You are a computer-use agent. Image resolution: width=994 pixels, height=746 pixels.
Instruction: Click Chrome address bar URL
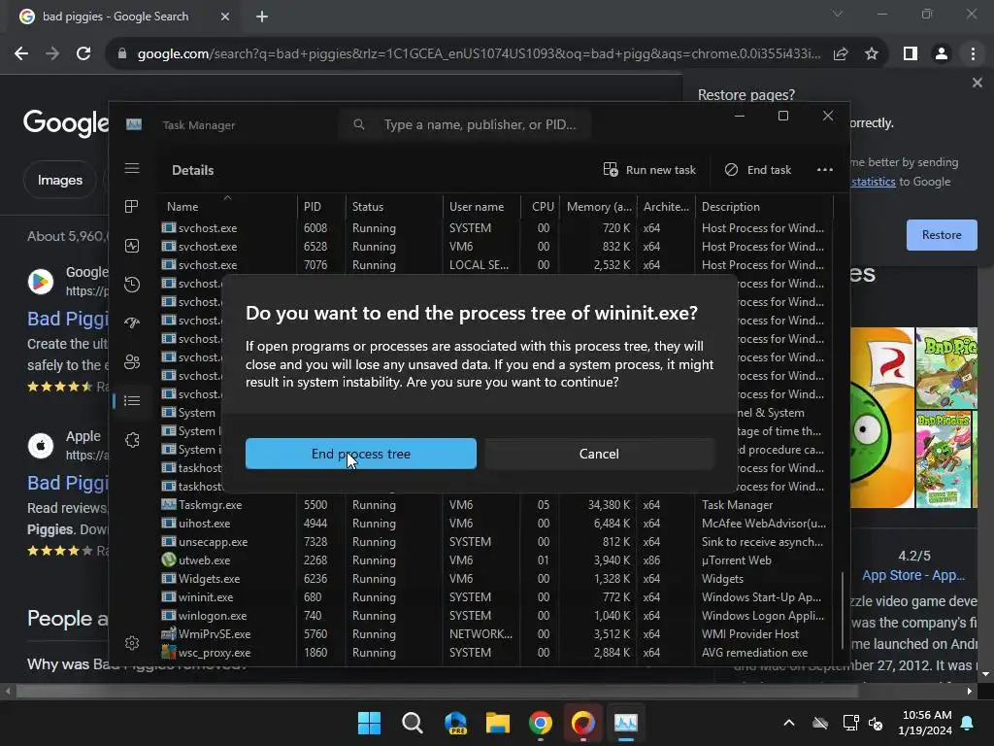click(x=479, y=54)
